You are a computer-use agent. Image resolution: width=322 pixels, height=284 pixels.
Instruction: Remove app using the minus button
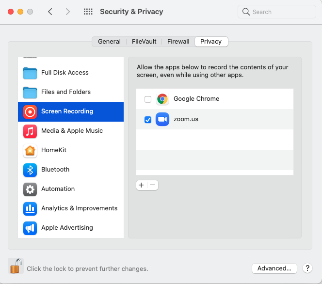[152, 185]
